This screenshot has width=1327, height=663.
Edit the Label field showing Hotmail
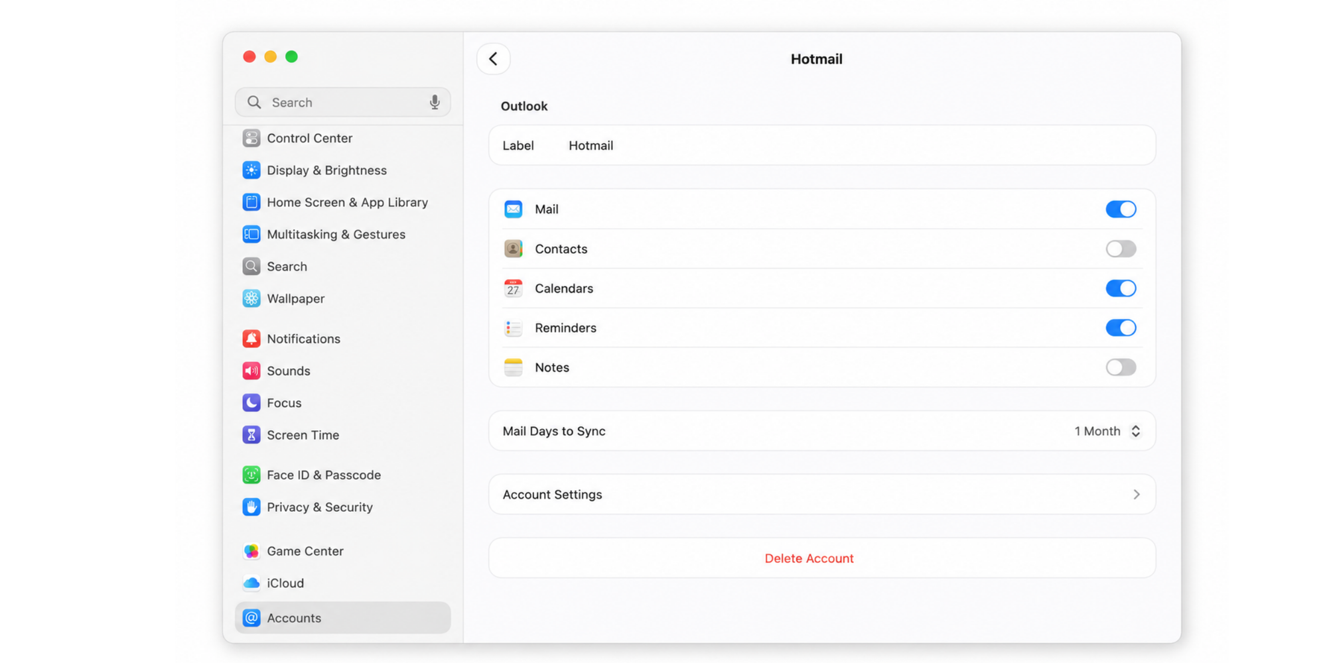click(x=822, y=145)
